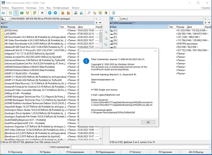Click the toolbar icon left of notepad
This screenshot has height=155, width=212.
[x=106, y=13]
